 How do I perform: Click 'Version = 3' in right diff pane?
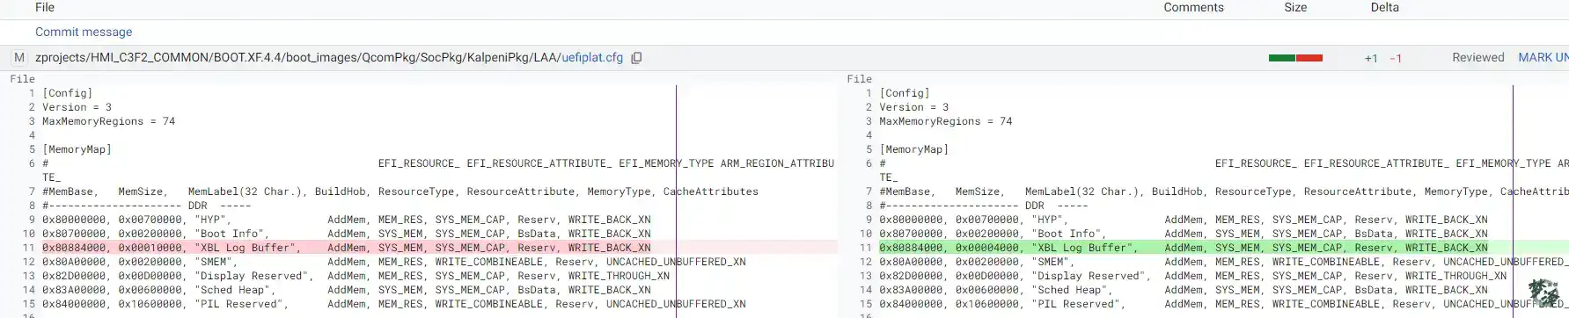[x=914, y=107]
